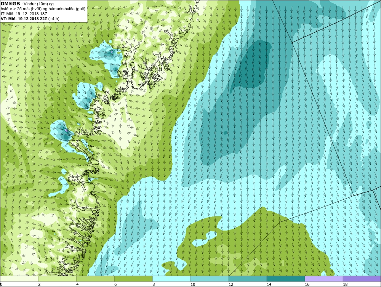Click the DMI/IGB title text

click(10, 4)
